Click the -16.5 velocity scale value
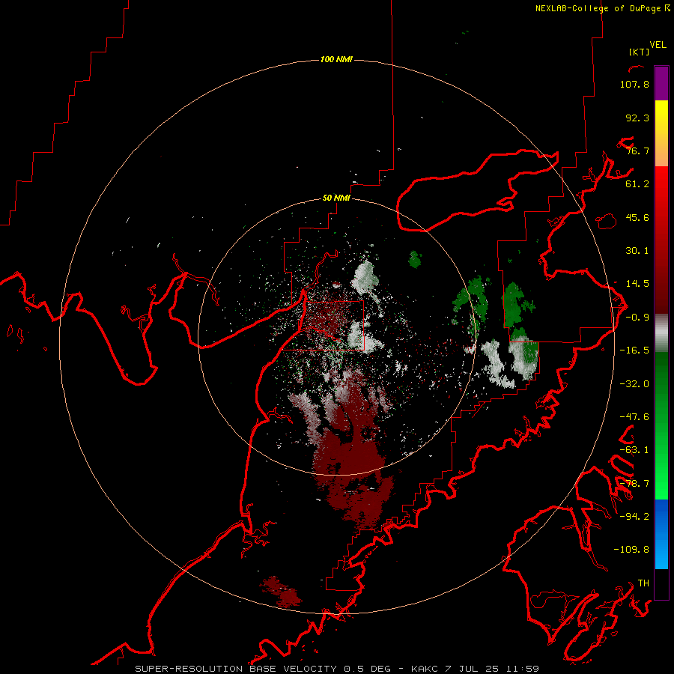This screenshot has width=674, height=674. pyautogui.click(x=634, y=350)
